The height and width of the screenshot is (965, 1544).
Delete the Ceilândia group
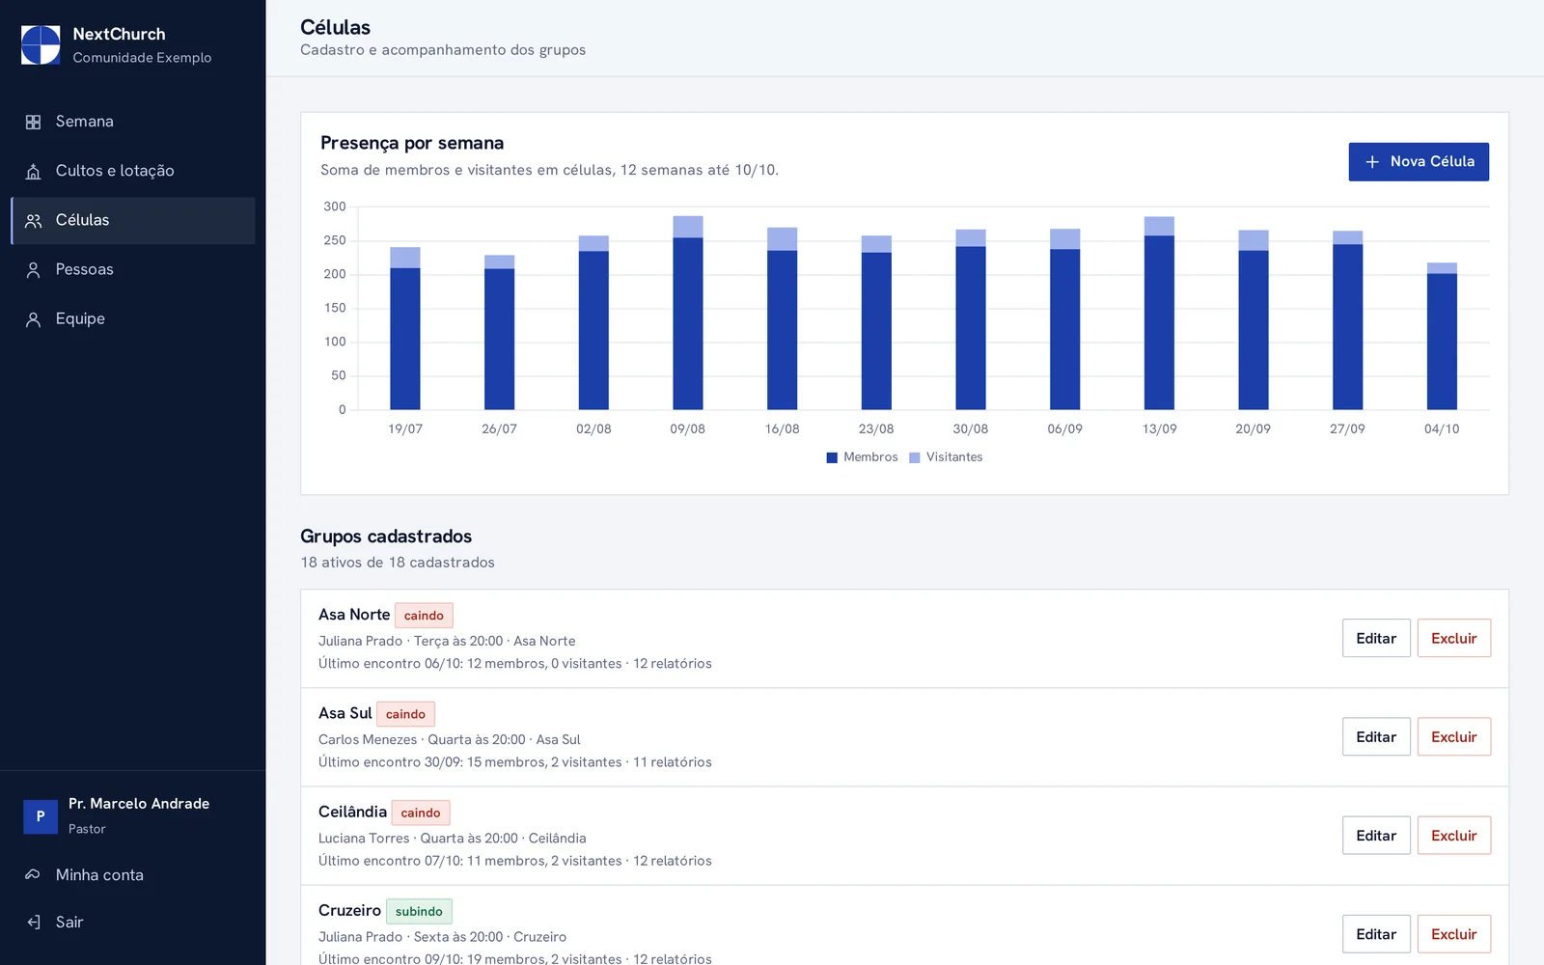pos(1453,836)
